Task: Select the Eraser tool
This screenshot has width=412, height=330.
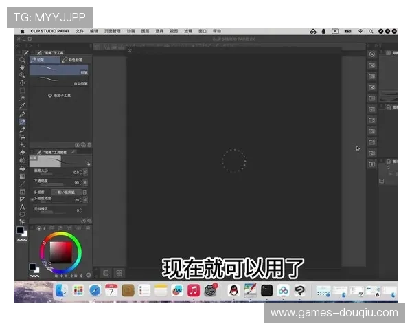Action: (x=23, y=153)
